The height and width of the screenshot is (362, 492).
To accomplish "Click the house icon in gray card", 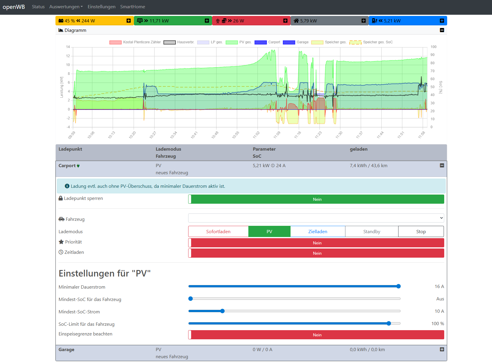I will click(296, 21).
